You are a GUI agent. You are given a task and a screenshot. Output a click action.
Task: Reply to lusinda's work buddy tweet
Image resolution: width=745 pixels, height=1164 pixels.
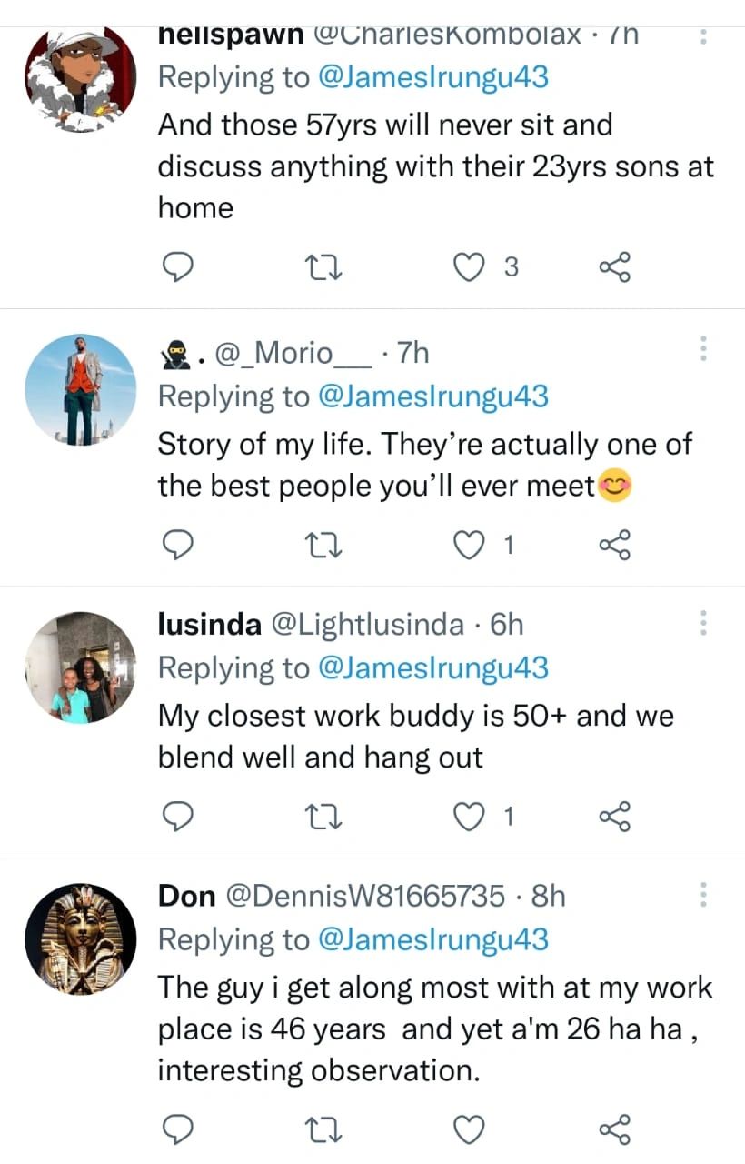pos(179,818)
